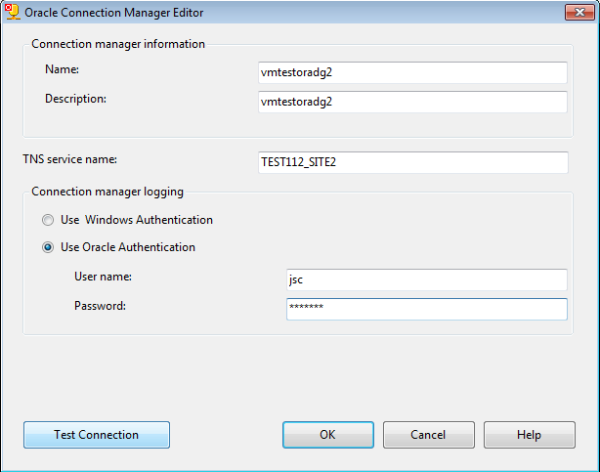The height and width of the screenshot is (472, 600).
Task: Focus the Description text box
Action: point(412,102)
